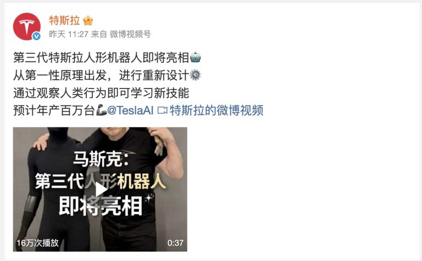
Task: Open the 微博视频号 source link
Action: coord(130,34)
